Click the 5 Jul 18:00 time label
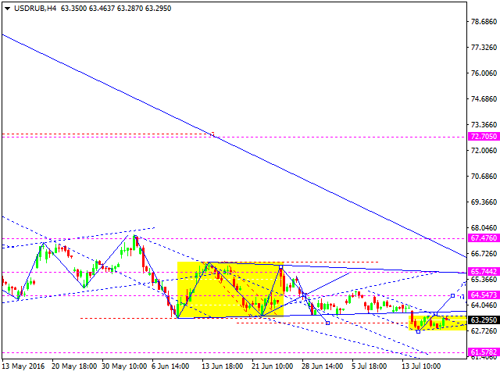500x375 pixels. click(370, 366)
